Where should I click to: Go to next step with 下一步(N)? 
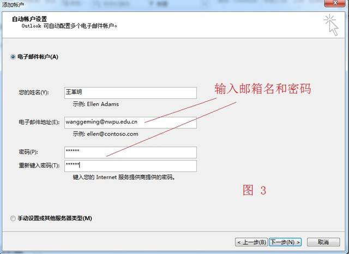[x=285, y=242]
